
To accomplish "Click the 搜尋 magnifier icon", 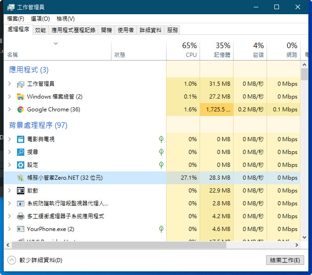I will pyautogui.click(x=21, y=152).
